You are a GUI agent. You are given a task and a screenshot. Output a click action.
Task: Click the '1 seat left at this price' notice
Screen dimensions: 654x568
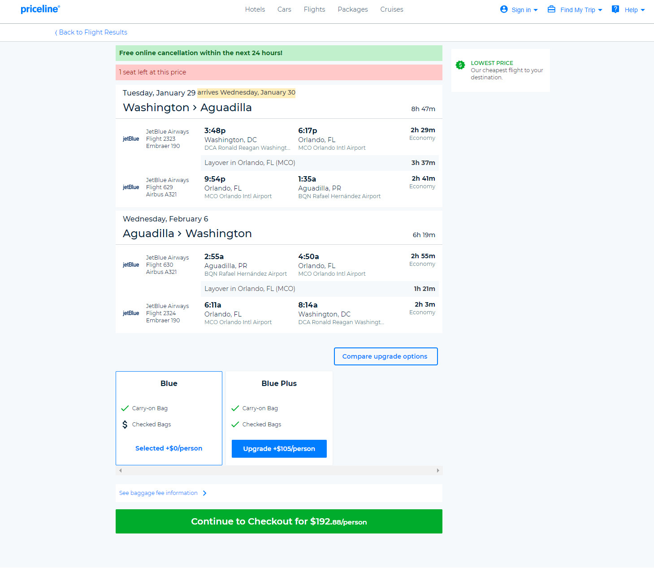coord(279,72)
